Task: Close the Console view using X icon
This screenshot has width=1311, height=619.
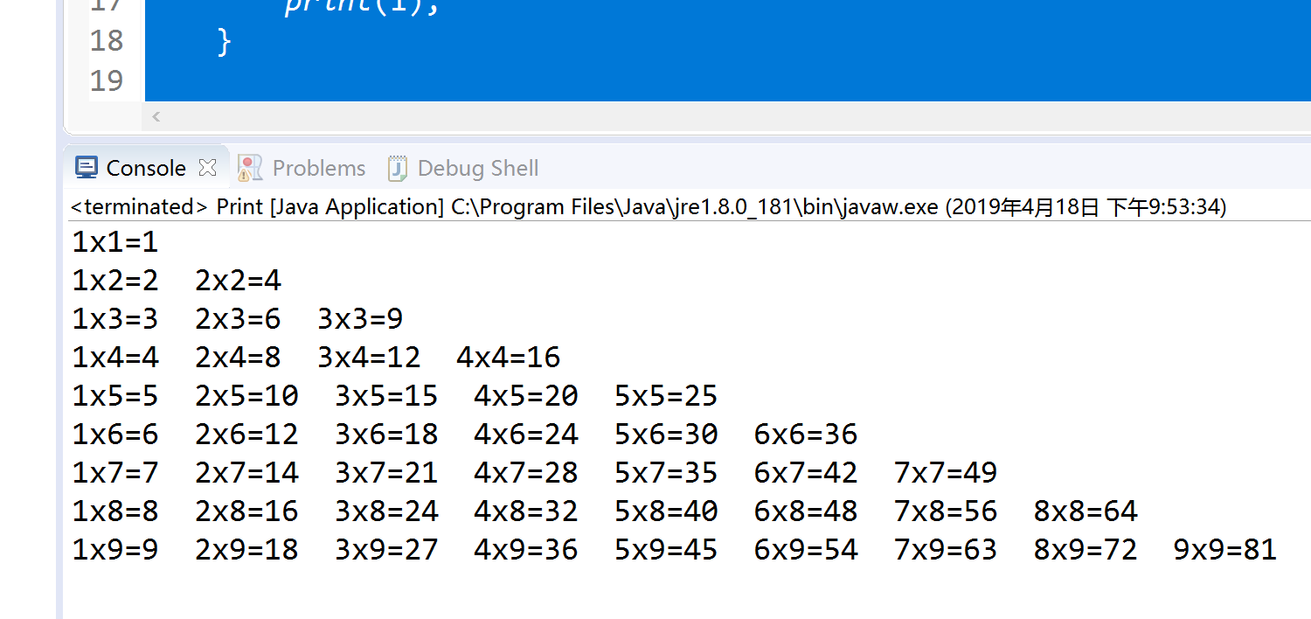Action: [x=207, y=167]
